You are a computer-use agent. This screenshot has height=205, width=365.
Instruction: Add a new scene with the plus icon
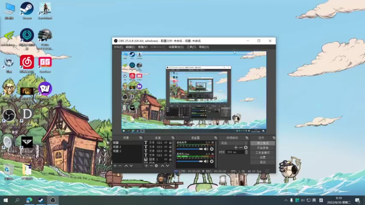115,166
